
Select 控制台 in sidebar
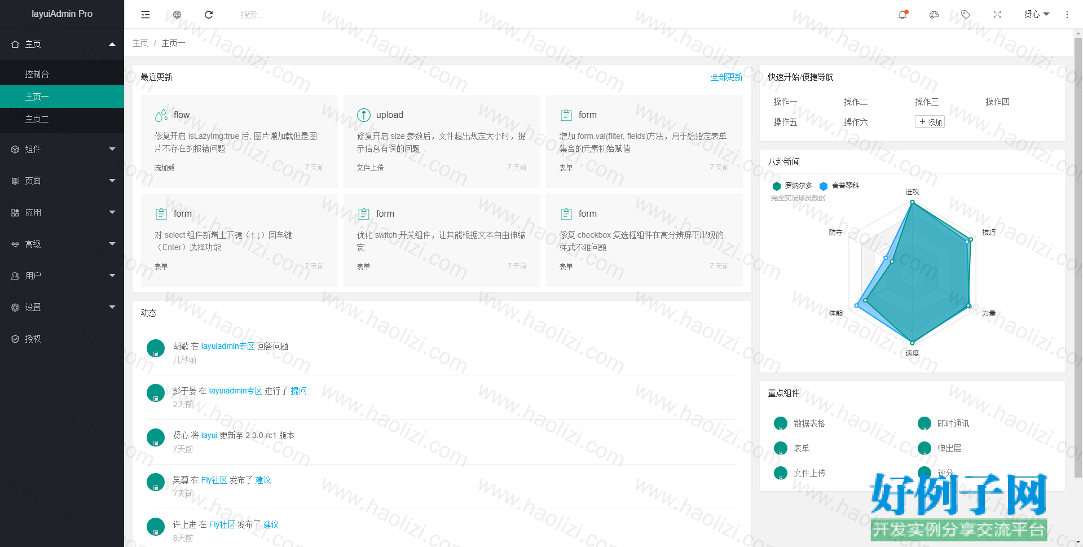click(x=62, y=74)
